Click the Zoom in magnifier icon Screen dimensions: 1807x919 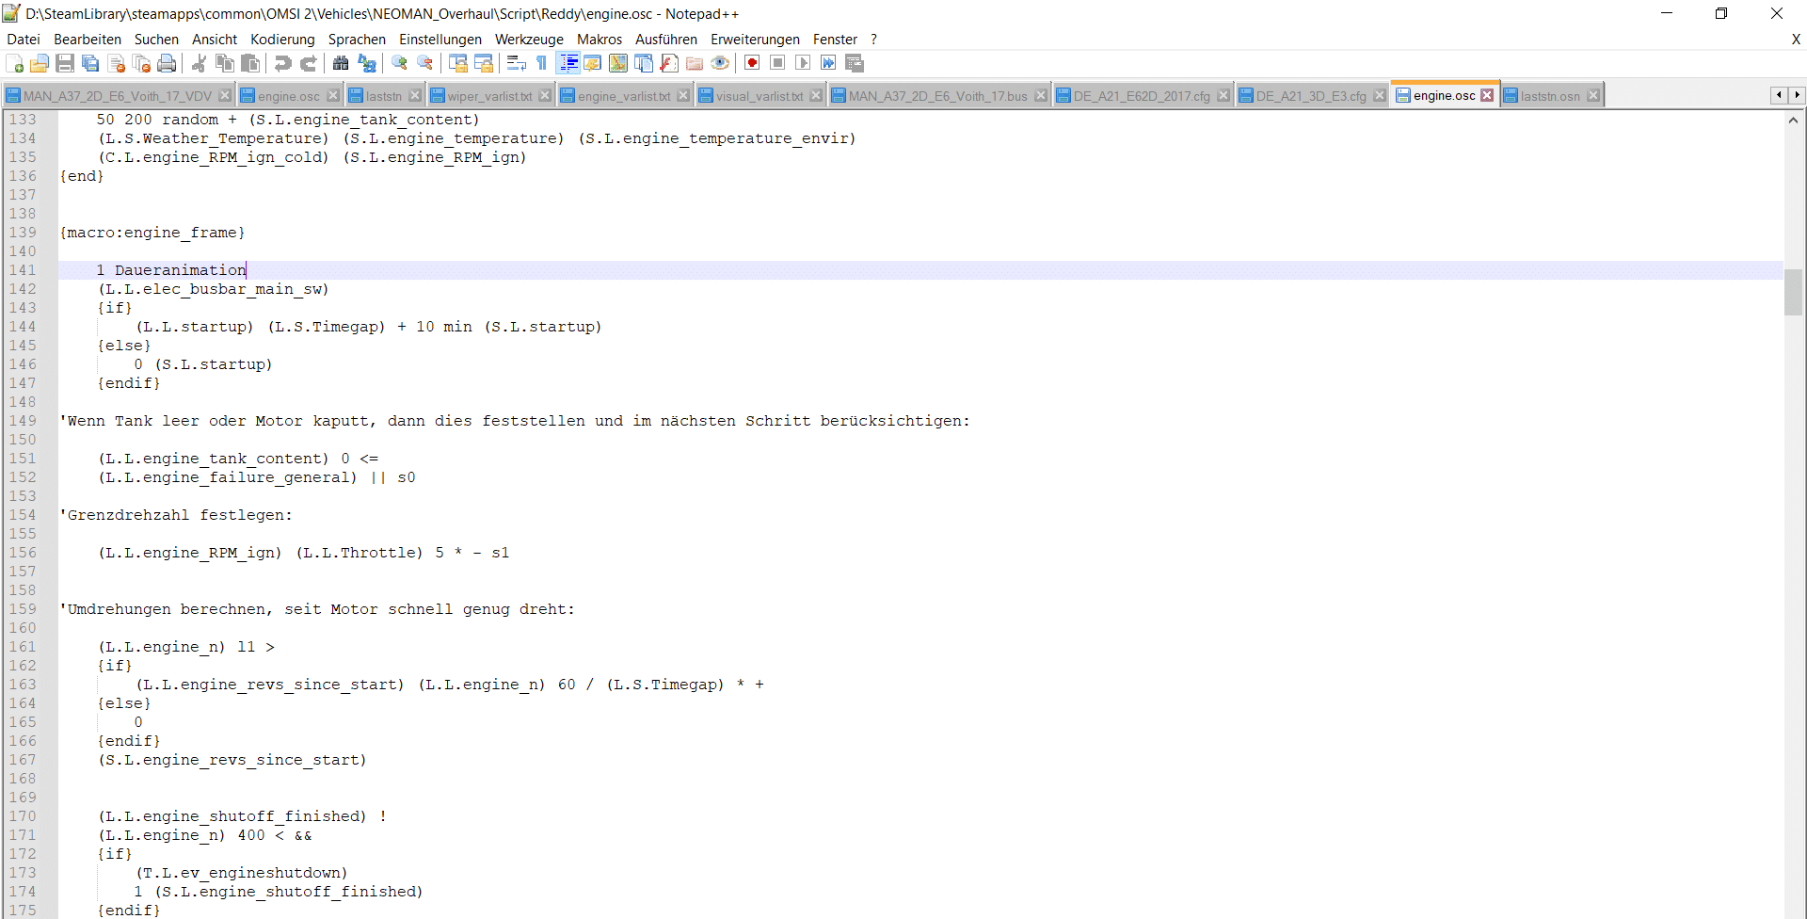400,63
